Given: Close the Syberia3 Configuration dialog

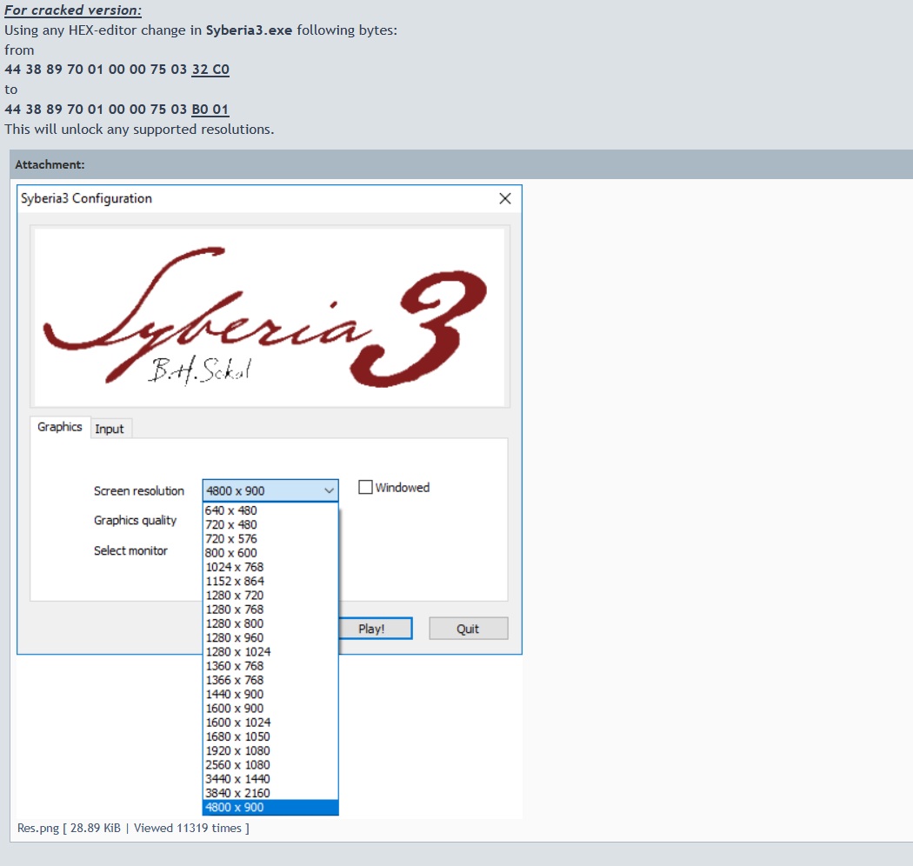Looking at the screenshot, I should (x=505, y=198).
